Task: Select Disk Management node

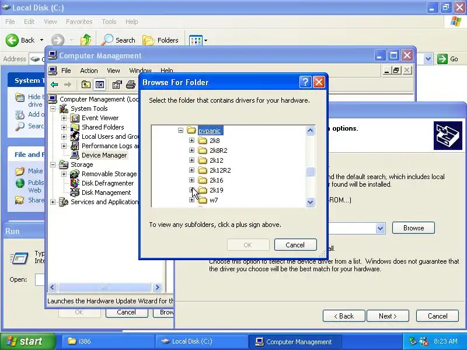Action: coord(106,192)
